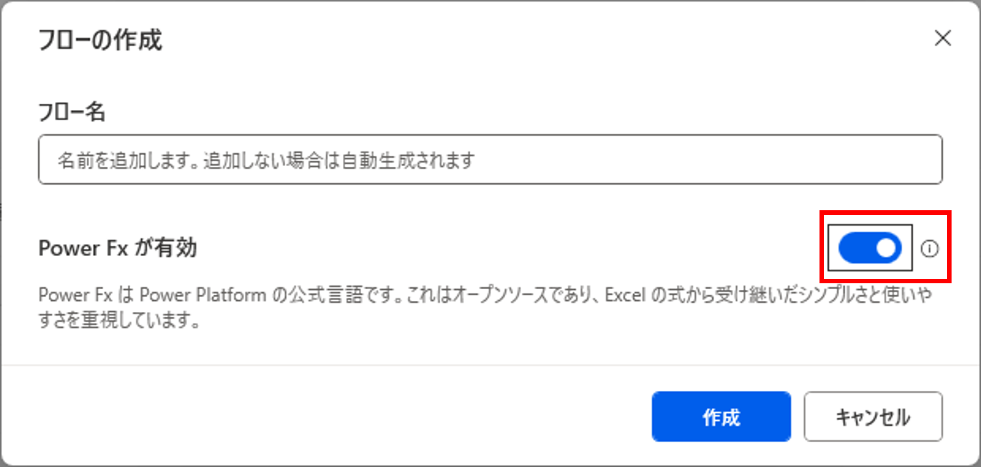The image size is (981, 467).
Task: Click the フローの作成 dialog title
Action: point(100,39)
